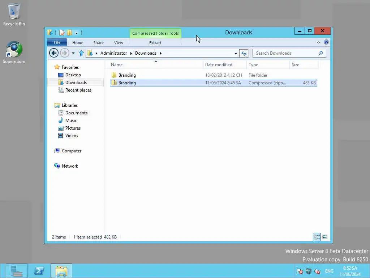
Task: Open Downloads in the navigation pane
Action: point(76,83)
